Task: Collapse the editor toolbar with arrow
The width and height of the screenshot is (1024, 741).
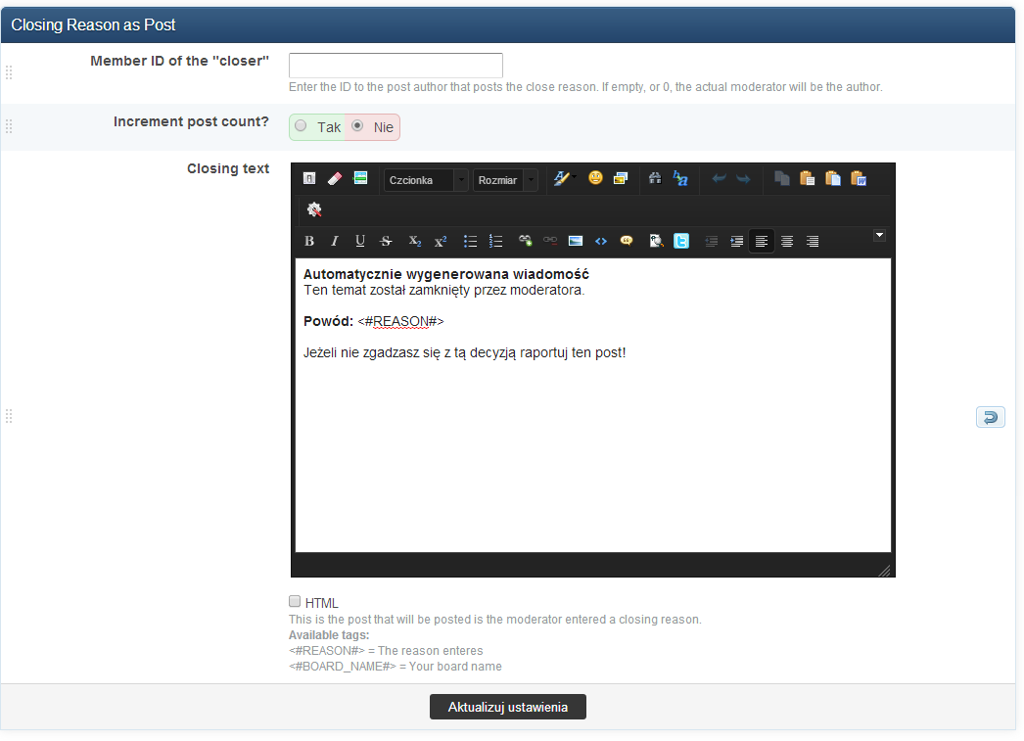Action: 879,235
